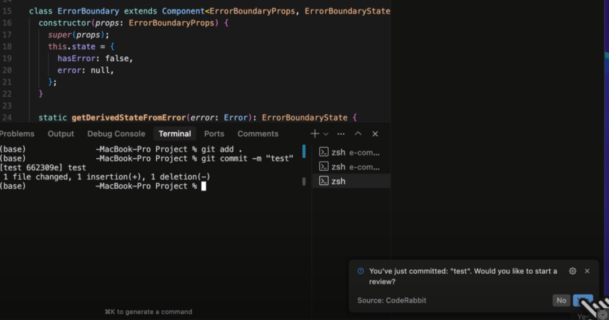Close the terminal panel with the X
The width and height of the screenshot is (609, 320).
[x=375, y=134]
